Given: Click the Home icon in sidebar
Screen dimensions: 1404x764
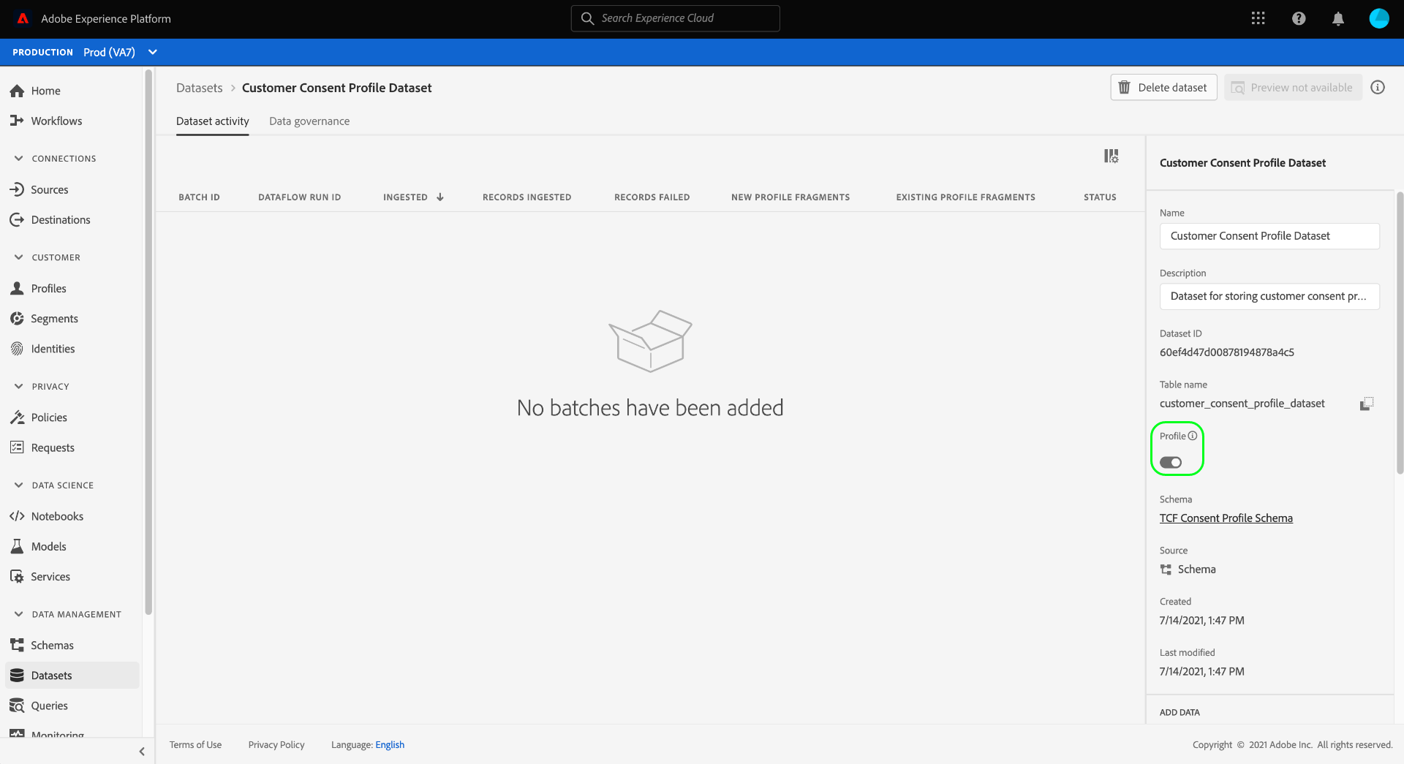Looking at the screenshot, I should point(17,91).
